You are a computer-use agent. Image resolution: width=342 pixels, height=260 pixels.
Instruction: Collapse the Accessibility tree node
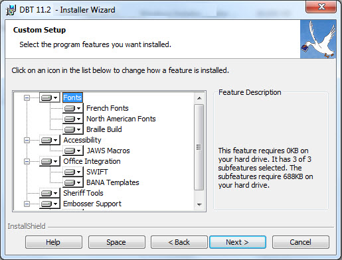[27, 140]
